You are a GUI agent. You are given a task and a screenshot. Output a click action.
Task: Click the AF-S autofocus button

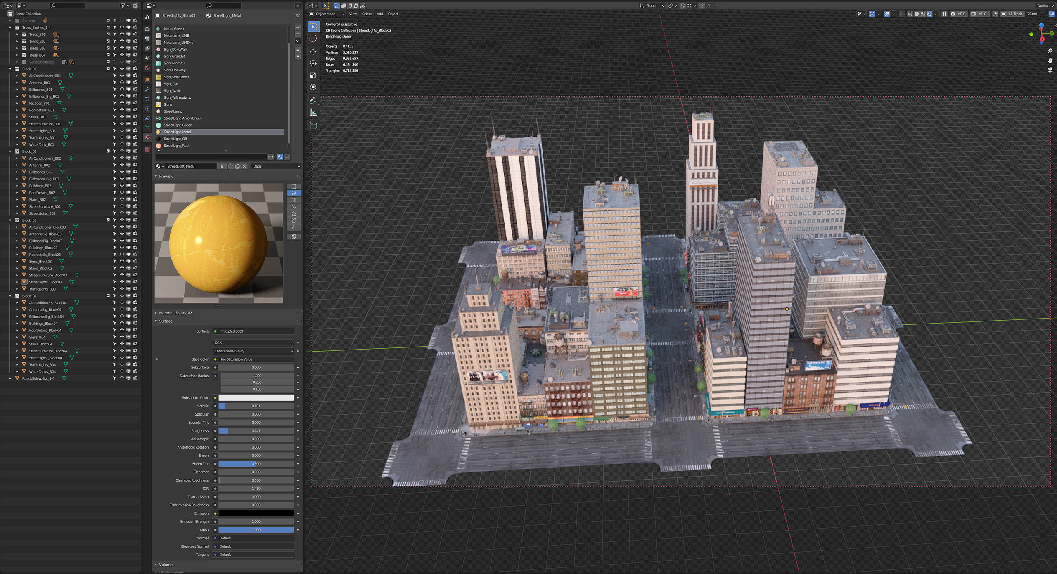coord(958,14)
